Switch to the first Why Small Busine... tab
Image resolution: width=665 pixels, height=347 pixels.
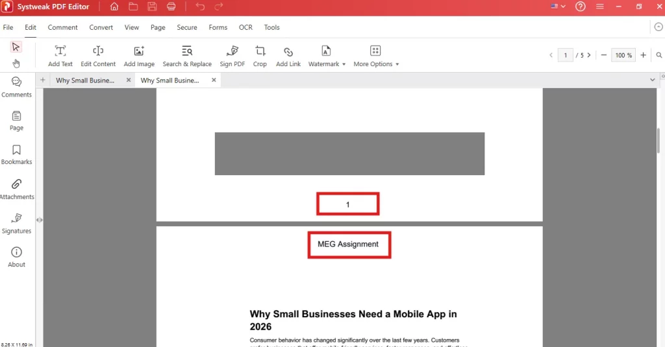(x=85, y=80)
